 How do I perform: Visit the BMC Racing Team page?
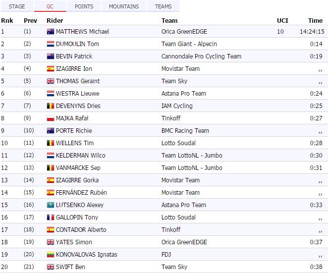pyautogui.click(x=185, y=131)
